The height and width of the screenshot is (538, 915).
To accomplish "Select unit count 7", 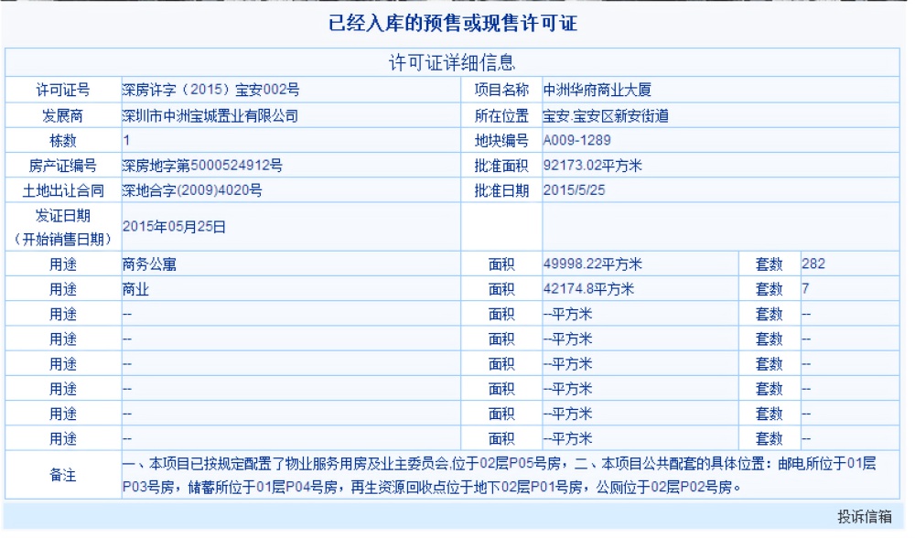I will tap(805, 289).
